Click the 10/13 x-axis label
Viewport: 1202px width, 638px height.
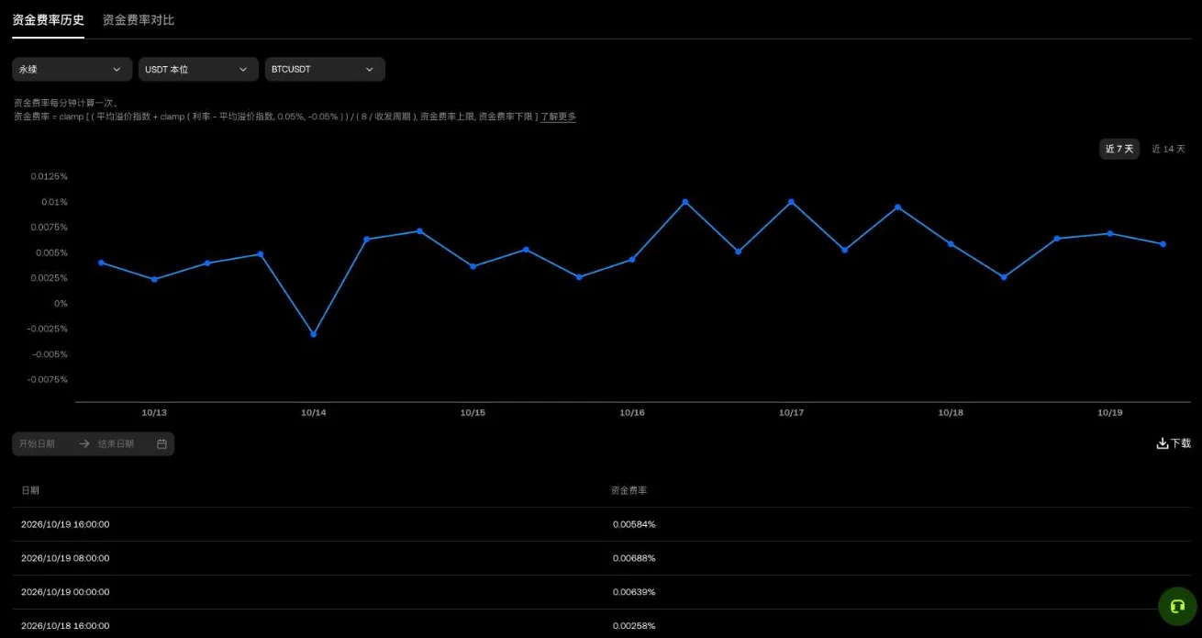click(154, 413)
